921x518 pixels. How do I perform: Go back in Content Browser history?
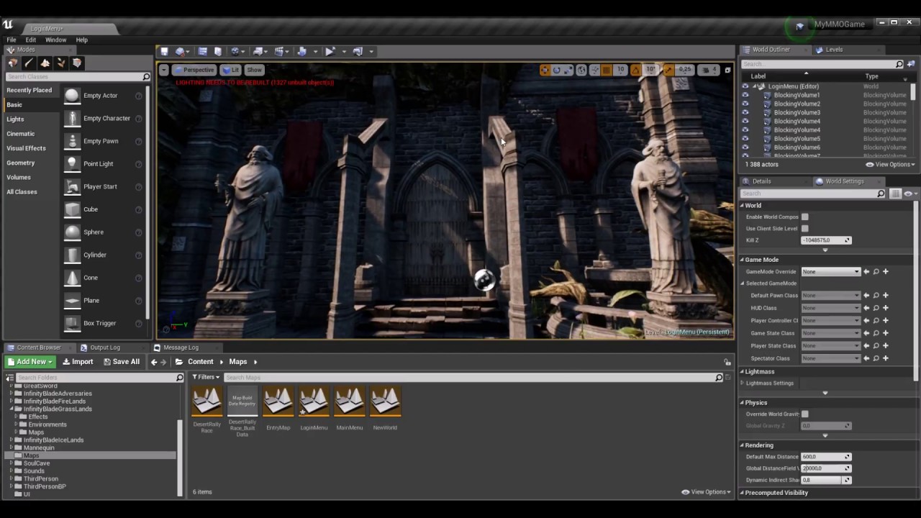pyautogui.click(x=154, y=362)
